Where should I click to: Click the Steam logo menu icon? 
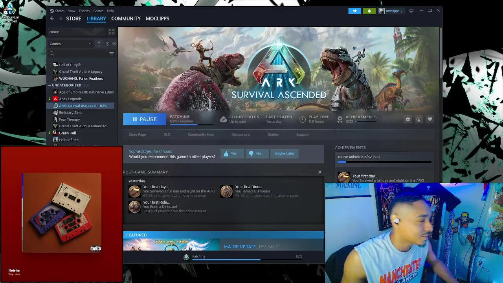click(51, 11)
